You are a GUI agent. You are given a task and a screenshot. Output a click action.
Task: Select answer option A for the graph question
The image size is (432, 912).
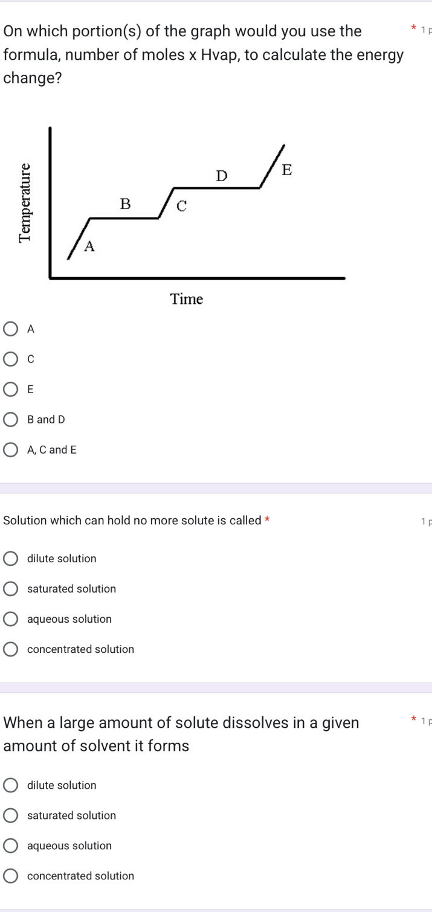click(11, 329)
